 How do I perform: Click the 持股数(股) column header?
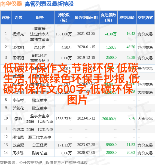coord(64,18)
